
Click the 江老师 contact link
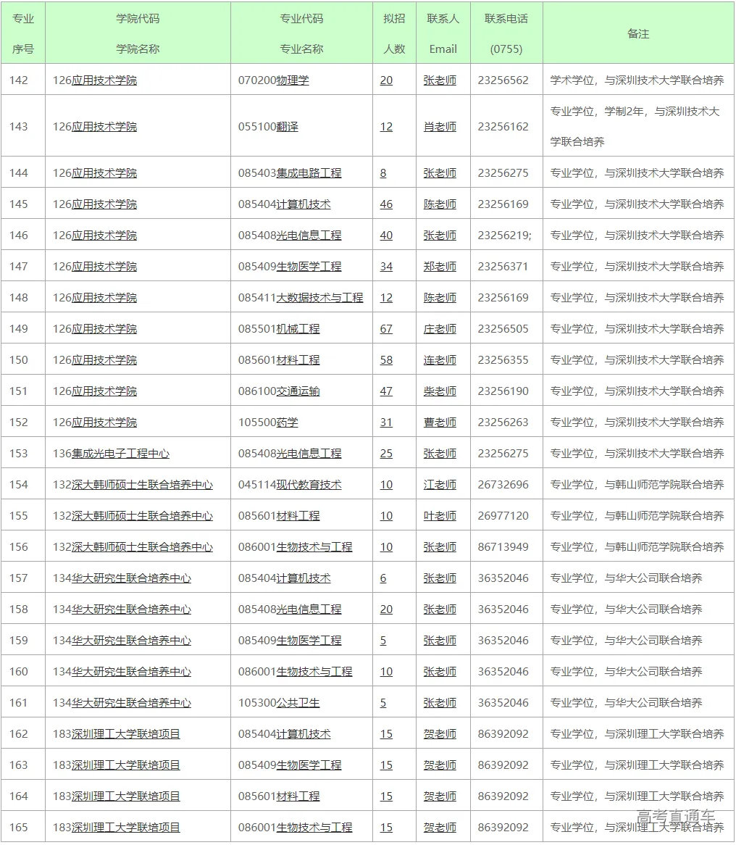point(440,485)
